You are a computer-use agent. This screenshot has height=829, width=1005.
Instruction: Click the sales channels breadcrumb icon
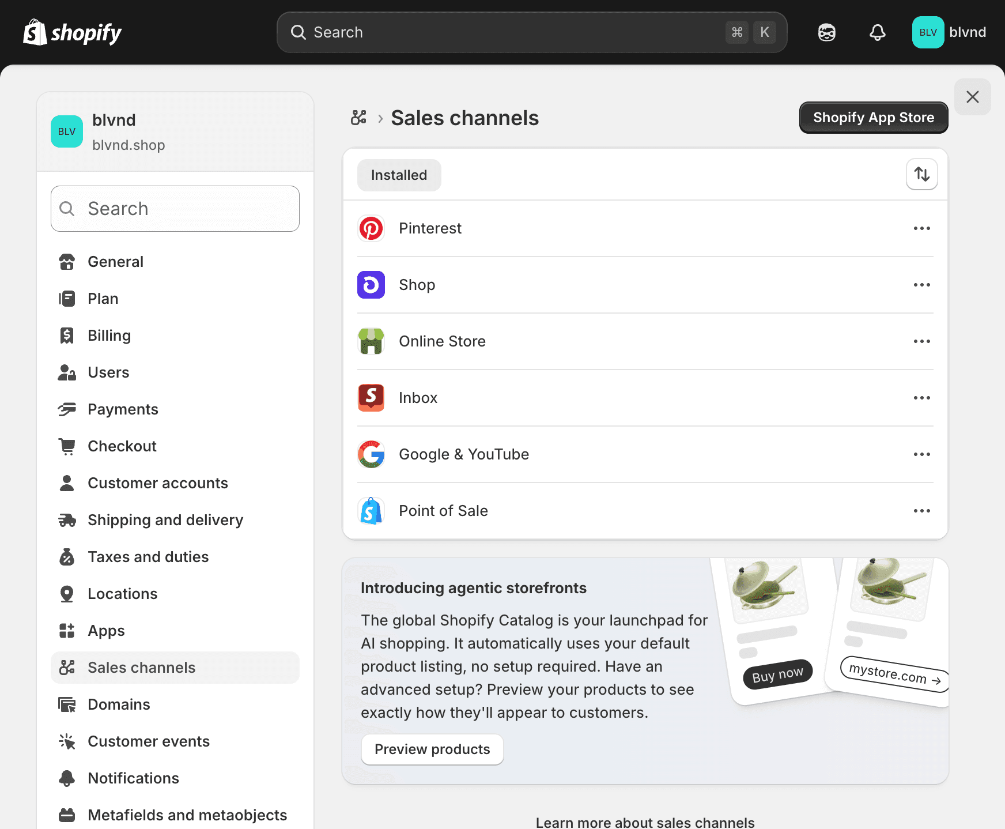click(x=358, y=118)
